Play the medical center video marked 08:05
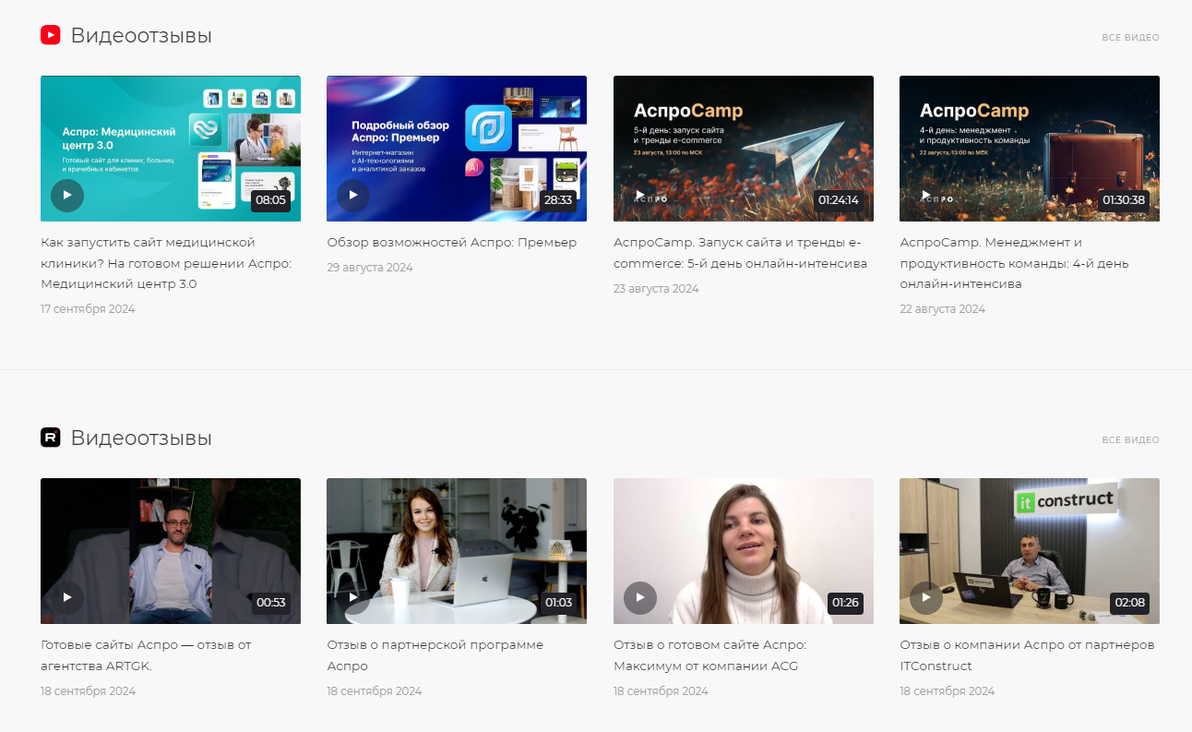The width and height of the screenshot is (1192, 732). point(67,196)
